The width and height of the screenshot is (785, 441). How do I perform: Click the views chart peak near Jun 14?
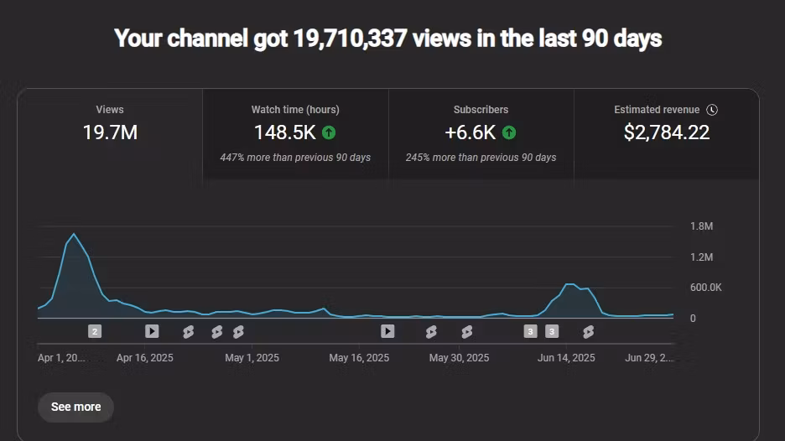pyautogui.click(x=570, y=284)
